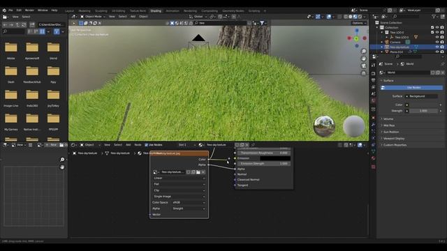Open Tool properties tab icon

tap(373, 66)
